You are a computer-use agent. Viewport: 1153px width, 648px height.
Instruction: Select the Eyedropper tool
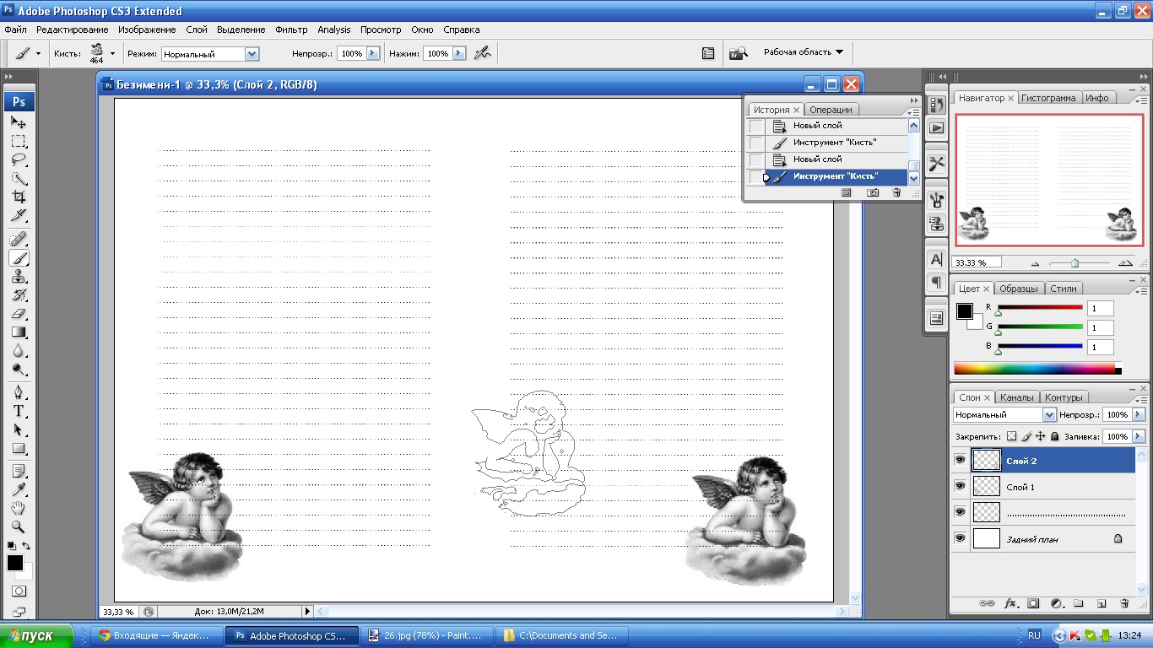point(19,489)
